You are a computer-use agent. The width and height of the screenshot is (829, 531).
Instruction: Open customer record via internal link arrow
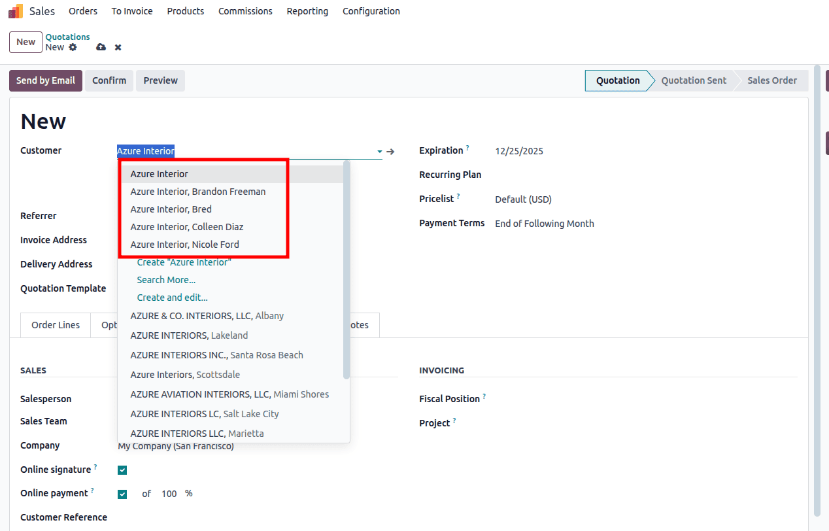(x=390, y=151)
